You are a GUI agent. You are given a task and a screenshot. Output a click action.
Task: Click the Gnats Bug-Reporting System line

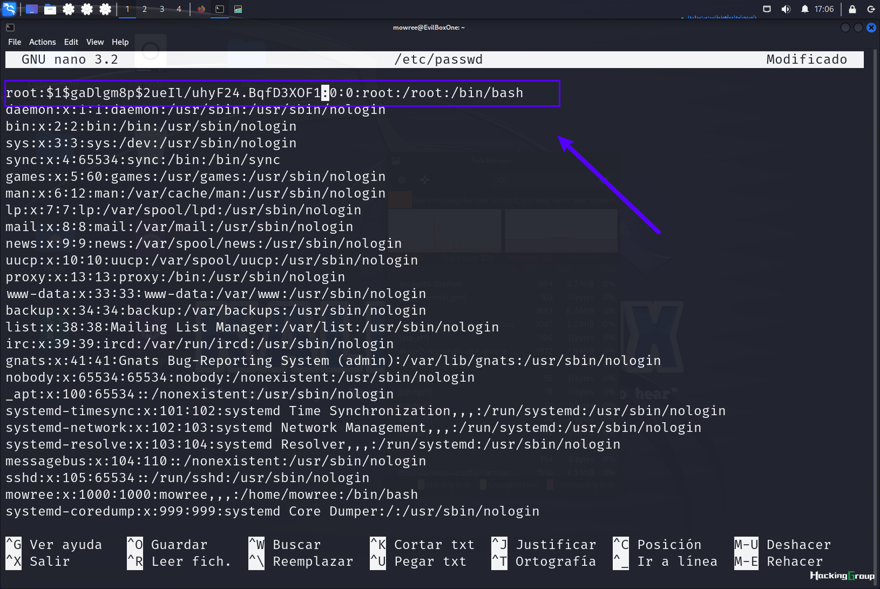coord(333,361)
